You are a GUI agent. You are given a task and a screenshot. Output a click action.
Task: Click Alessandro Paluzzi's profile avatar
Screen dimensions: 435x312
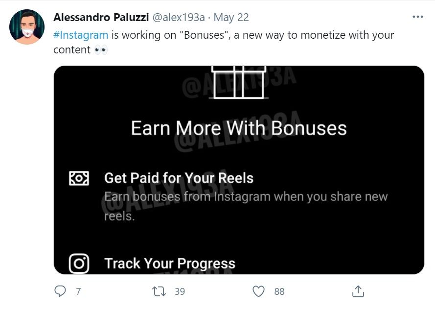click(x=27, y=27)
